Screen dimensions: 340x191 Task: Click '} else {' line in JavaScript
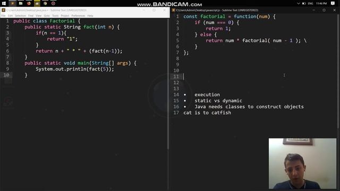click(206, 34)
